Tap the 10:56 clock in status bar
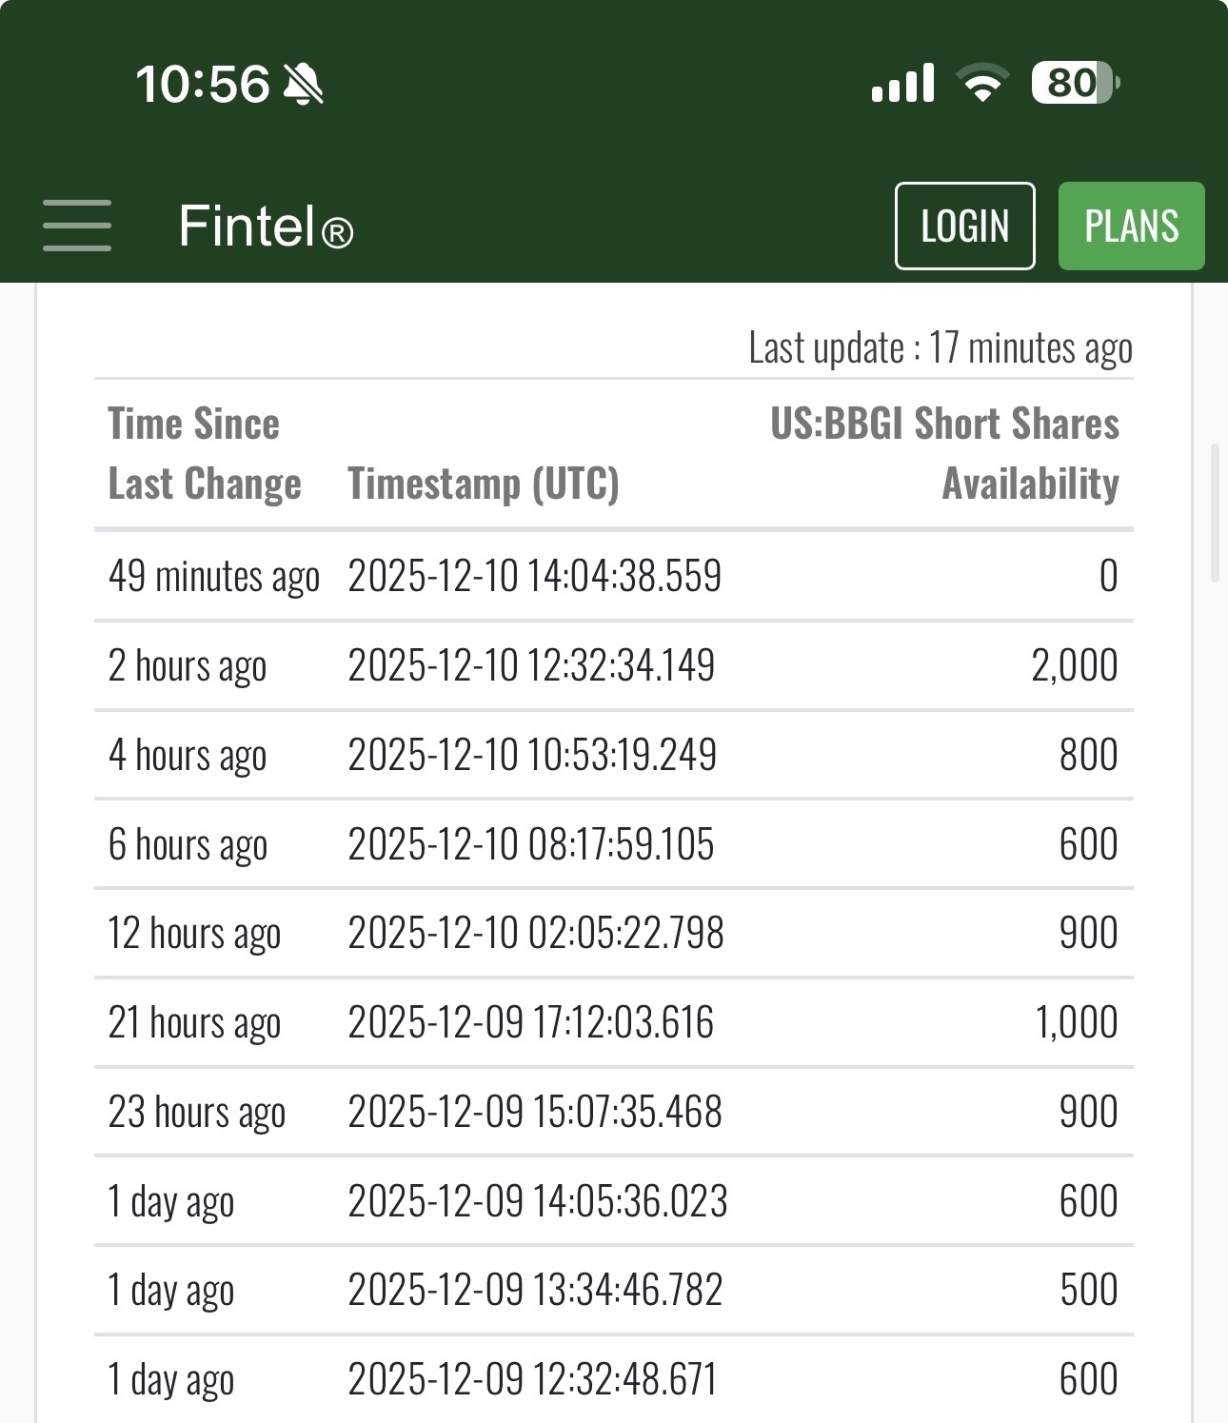1228x1423 pixels. 203,84
